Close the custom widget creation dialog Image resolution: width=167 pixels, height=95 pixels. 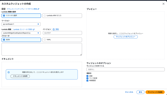163,4
